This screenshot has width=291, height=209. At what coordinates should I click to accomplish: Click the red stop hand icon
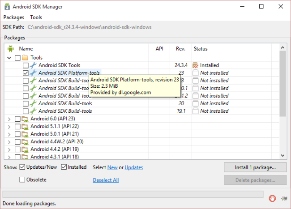pyautogui.click(x=272, y=198)
